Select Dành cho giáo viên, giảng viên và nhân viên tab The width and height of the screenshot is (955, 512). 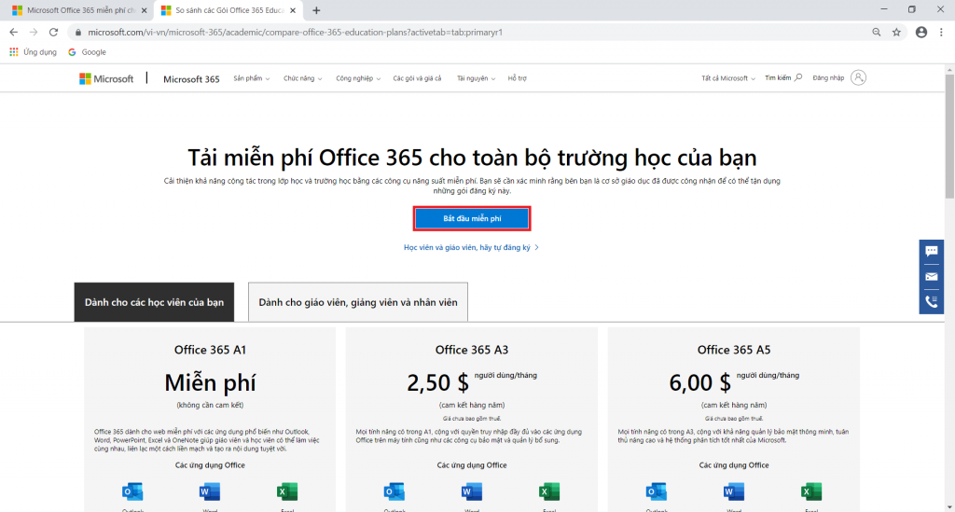coord(358,302)
